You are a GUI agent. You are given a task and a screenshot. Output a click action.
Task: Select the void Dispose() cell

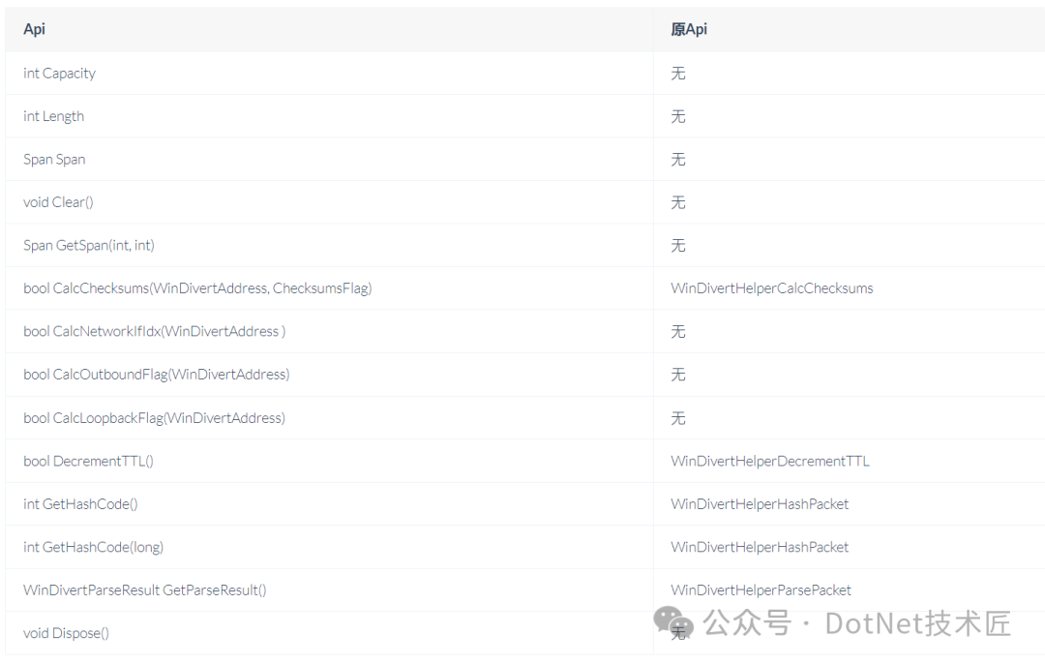[67, 633]
